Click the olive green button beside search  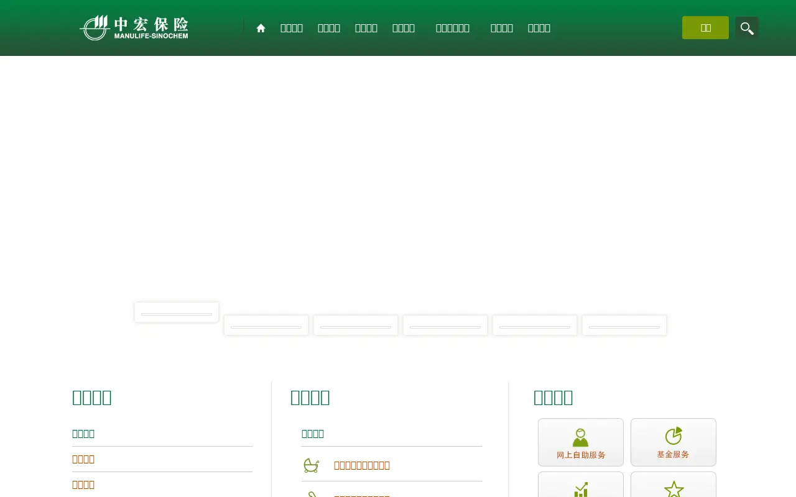[705, 27]
